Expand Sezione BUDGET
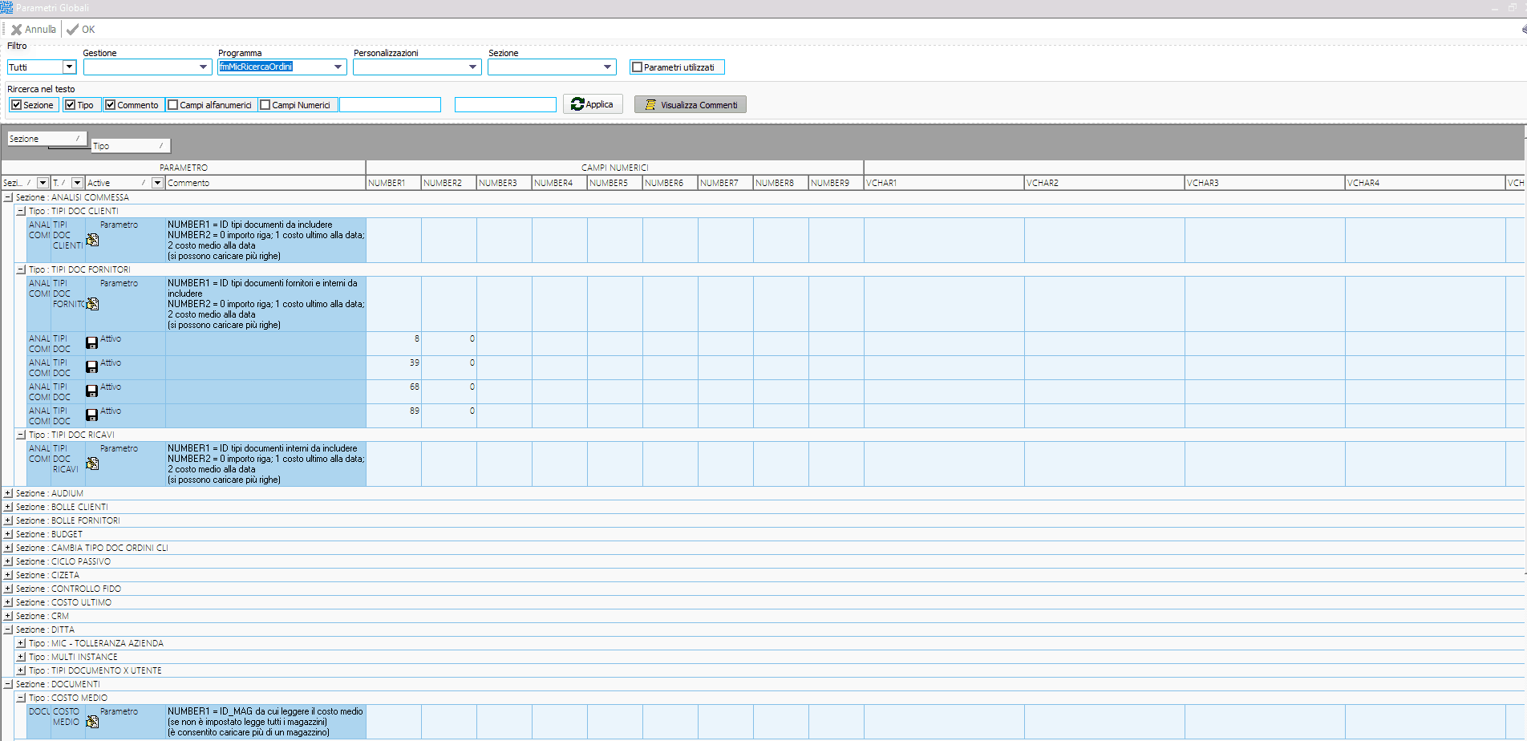Viewport: 1527px width, 741px height. pyautogui.click(x=8, y=534)
